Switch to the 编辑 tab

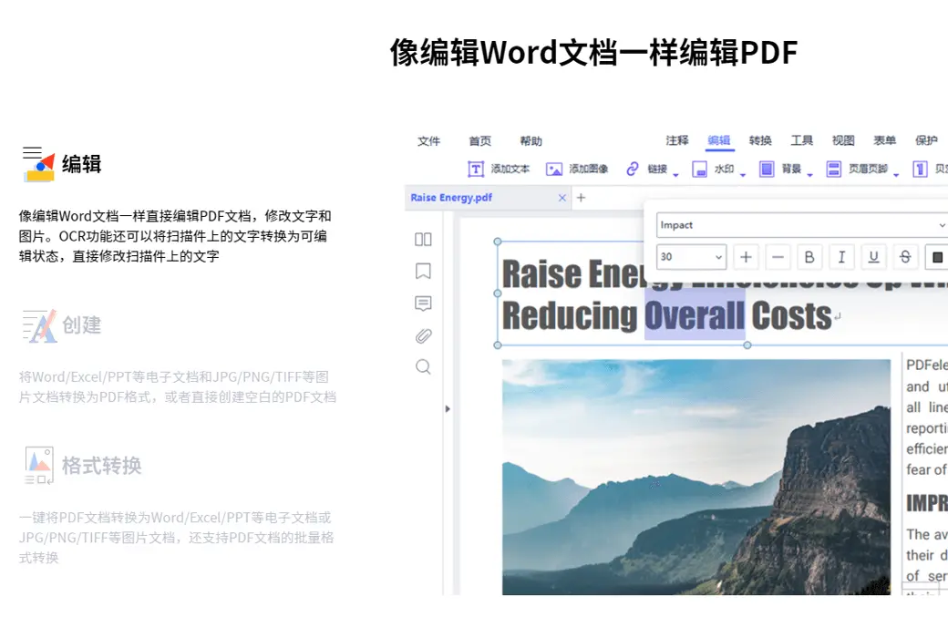point(719,140)
